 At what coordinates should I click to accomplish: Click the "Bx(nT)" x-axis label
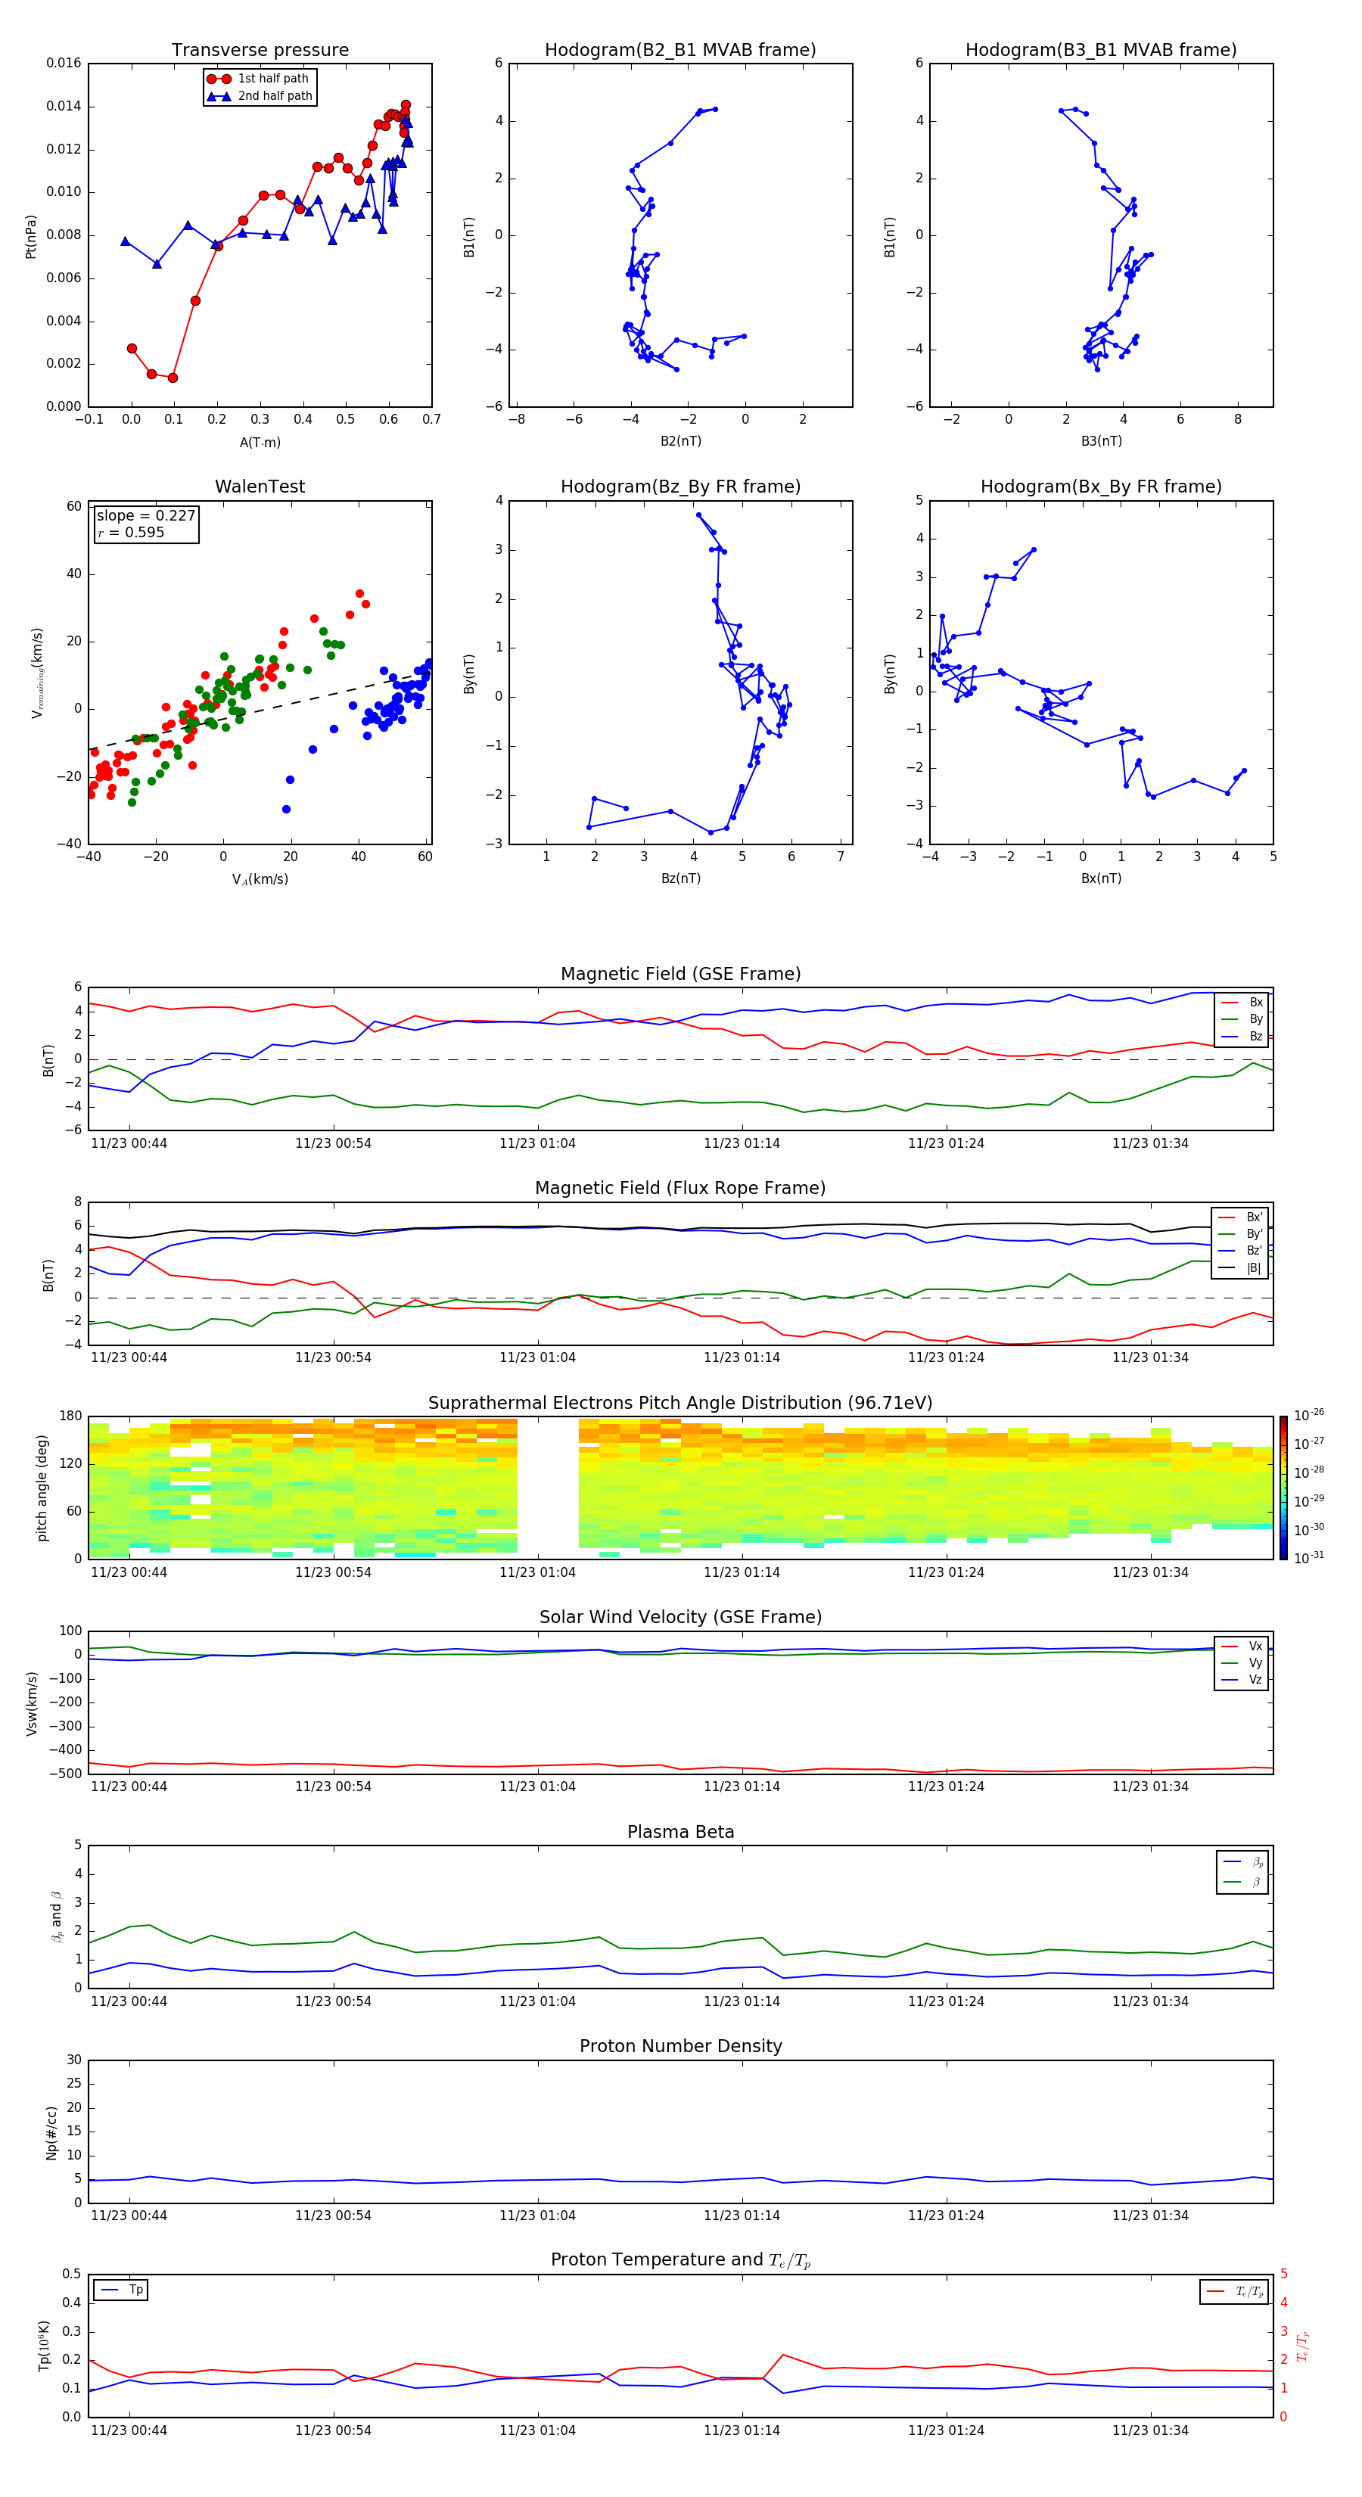[x=1101, y=878]
